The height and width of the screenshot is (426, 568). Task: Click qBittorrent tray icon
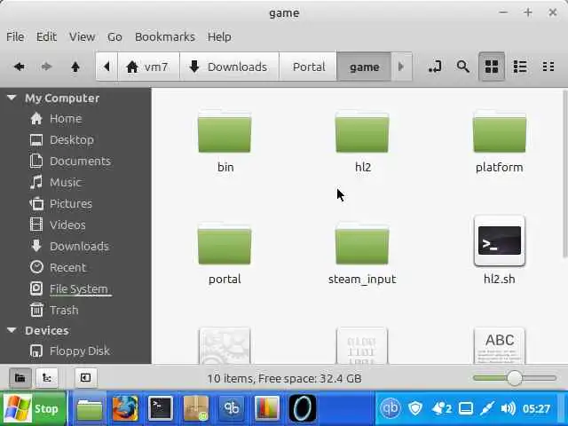click(390, 408)
